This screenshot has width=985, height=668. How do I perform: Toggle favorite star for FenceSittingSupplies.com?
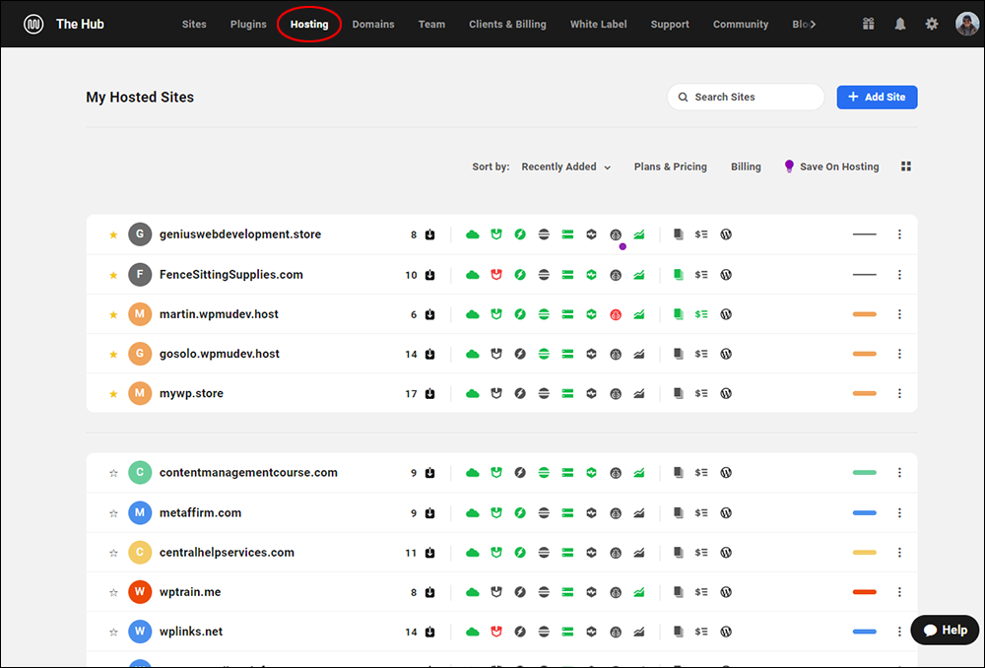(x=113, y=275)
